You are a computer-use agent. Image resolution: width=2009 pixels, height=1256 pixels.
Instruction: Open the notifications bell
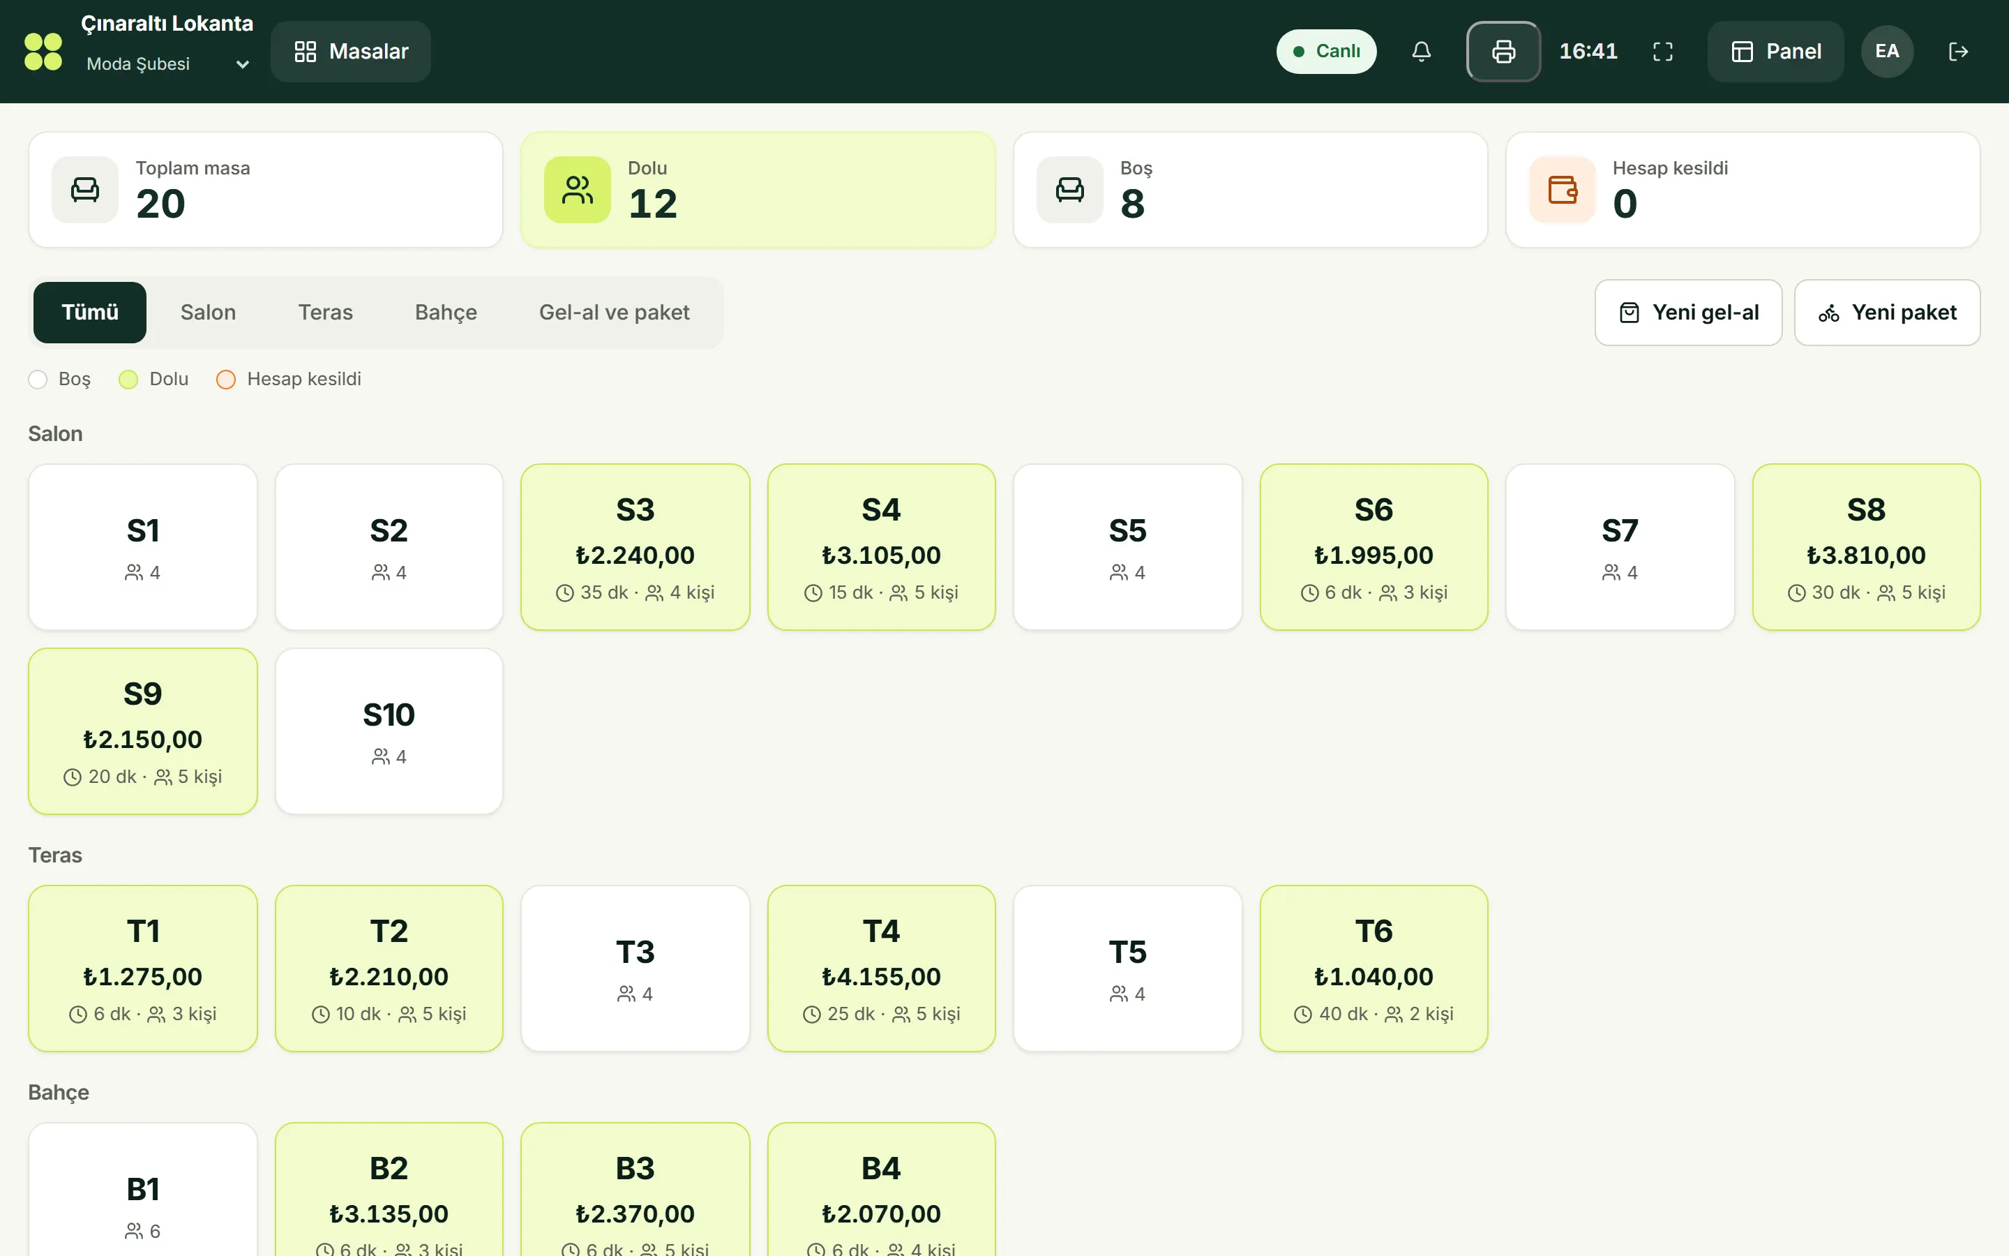tap(1420, 52)
